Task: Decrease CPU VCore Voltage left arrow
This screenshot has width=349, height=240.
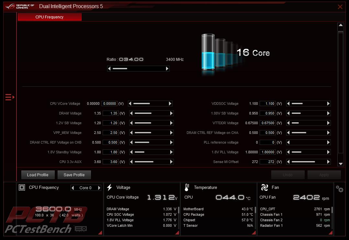Action: 130,104
